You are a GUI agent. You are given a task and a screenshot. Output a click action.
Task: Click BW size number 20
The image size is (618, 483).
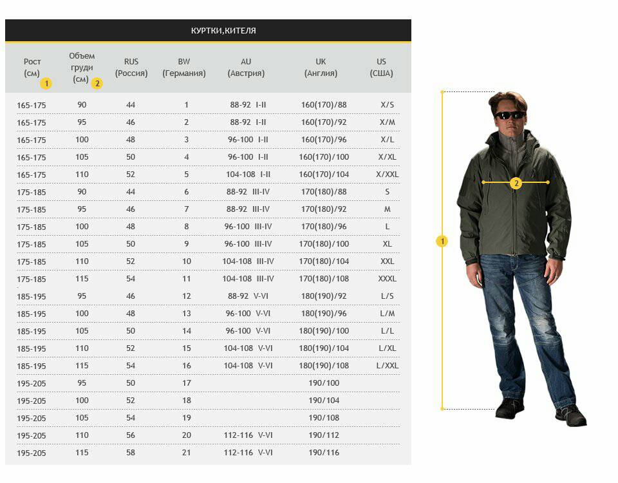point(187,435)
